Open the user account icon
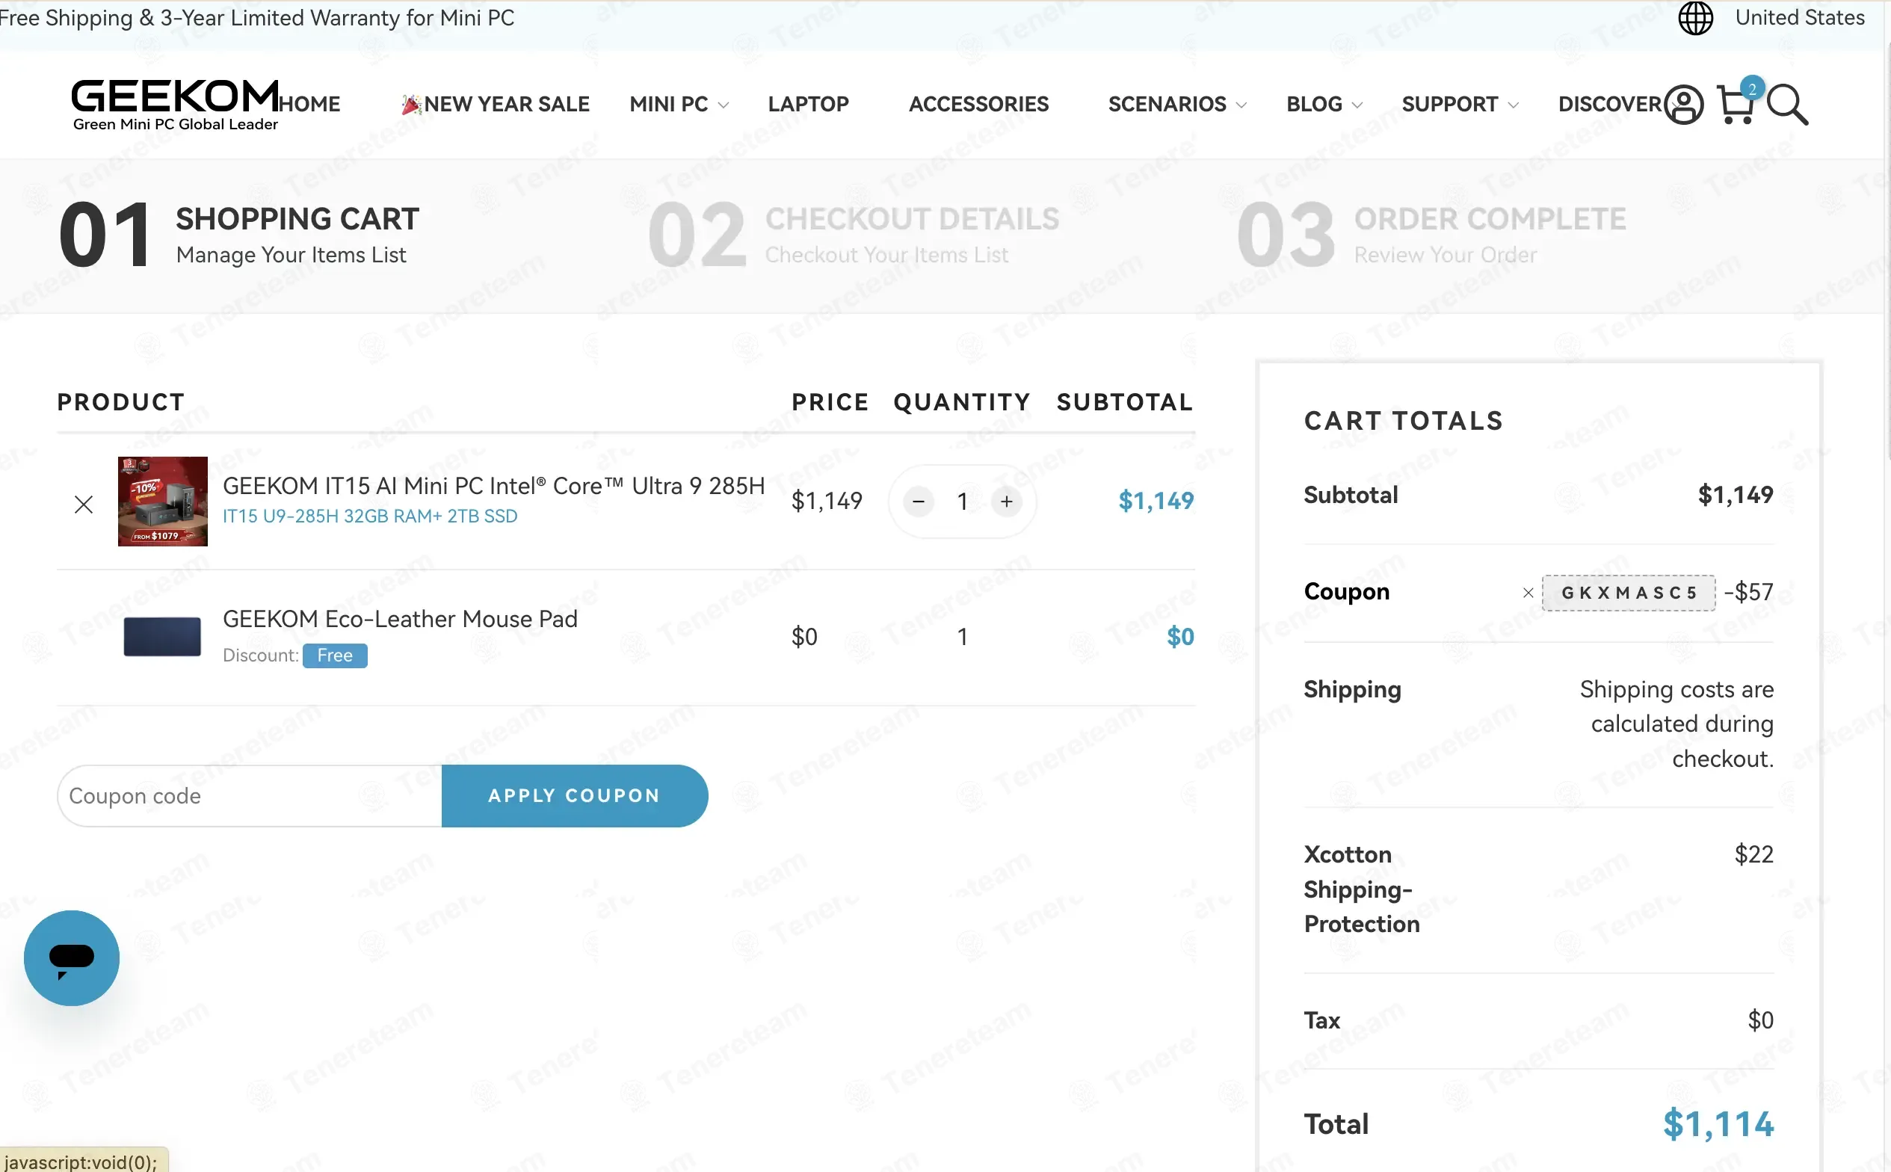Viewport: 1891px width, 1172px height. tap(1683, 105)
